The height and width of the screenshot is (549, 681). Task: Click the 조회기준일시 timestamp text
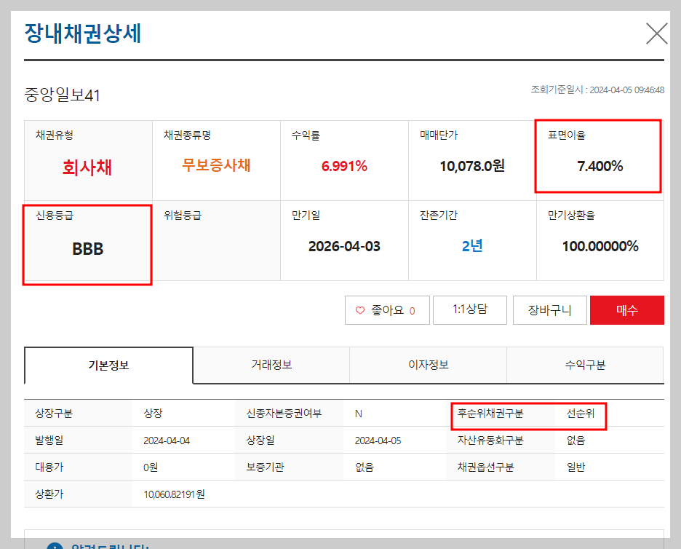597,90
